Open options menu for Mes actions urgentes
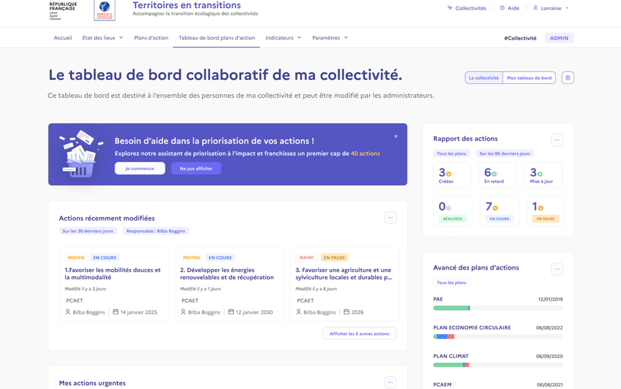Screen dimensions: 621x389 click(390, 383)
